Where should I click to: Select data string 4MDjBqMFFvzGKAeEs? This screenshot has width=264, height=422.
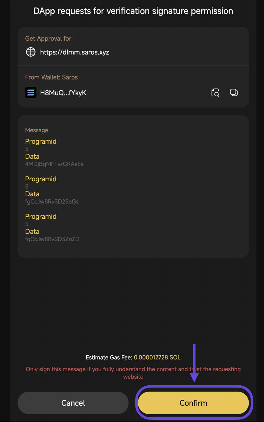point(54,164)
